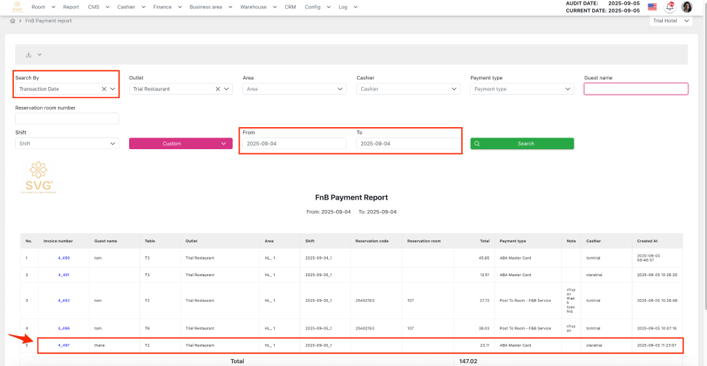This screenshot has height=366, width=707.
Task: Switch hotel using Trial Hotel selector
Action: click(x=671, y=21)
